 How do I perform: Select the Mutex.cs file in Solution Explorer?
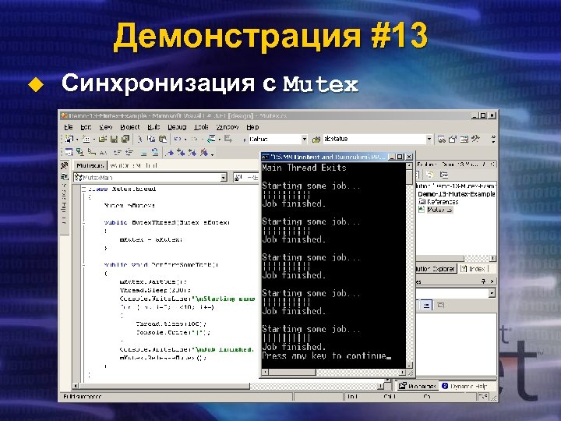[x=436, y=210]
